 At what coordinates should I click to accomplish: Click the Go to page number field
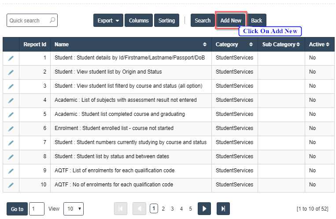[37, 209]
